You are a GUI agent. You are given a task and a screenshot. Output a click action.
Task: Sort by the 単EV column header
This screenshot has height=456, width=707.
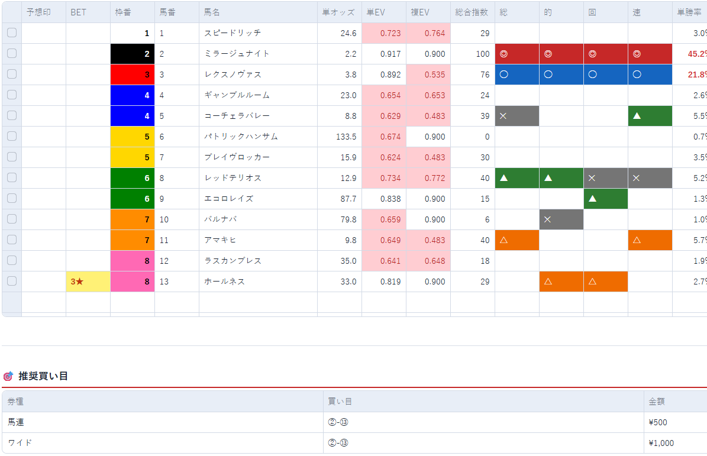coord(384,12)
